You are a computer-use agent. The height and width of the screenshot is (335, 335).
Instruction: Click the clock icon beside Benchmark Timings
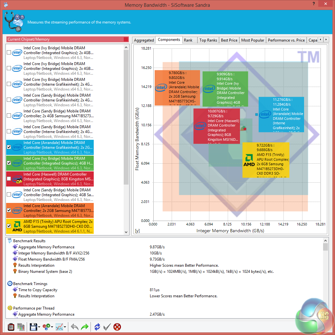point(10,284)
